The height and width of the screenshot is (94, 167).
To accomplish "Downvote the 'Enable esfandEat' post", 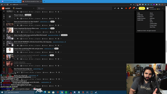I will [4, 66].
